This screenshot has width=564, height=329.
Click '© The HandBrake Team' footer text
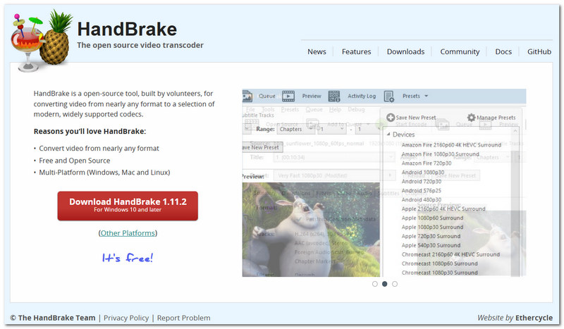53,318
